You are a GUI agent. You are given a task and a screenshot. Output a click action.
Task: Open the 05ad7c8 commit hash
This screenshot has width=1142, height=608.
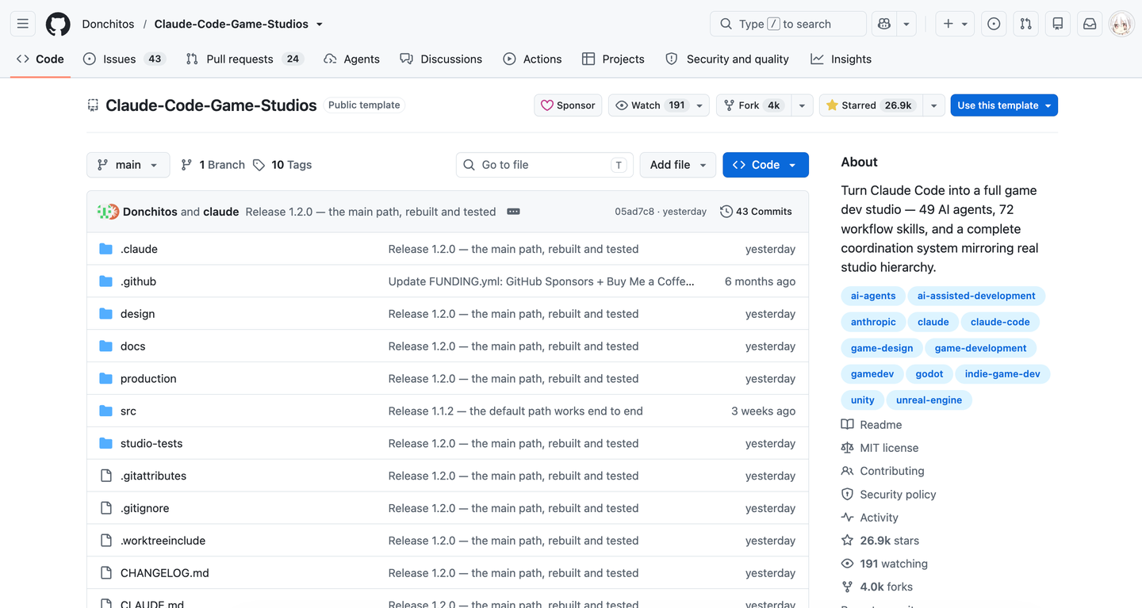[634, 212]
